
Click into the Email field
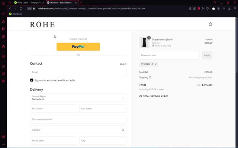[78, 72]
